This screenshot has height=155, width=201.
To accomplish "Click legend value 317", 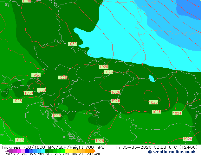I will pos(90,154).
